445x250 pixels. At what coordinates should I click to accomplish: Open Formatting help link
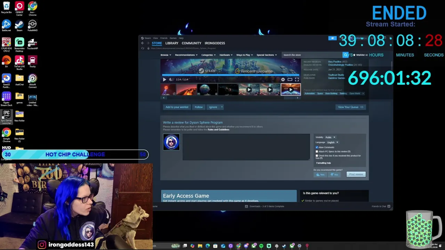click(x=324, y=163)
